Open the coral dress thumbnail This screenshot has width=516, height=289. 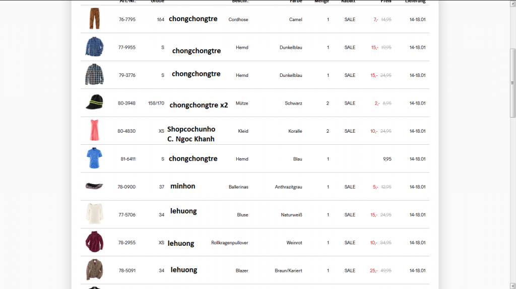pyautogui.click(x=94, y=131)
